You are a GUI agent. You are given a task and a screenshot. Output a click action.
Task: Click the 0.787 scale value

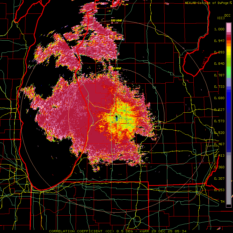click(x=219, y=75)
